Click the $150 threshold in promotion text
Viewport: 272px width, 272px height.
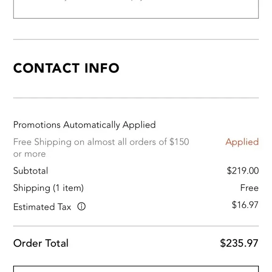[179, 142]
